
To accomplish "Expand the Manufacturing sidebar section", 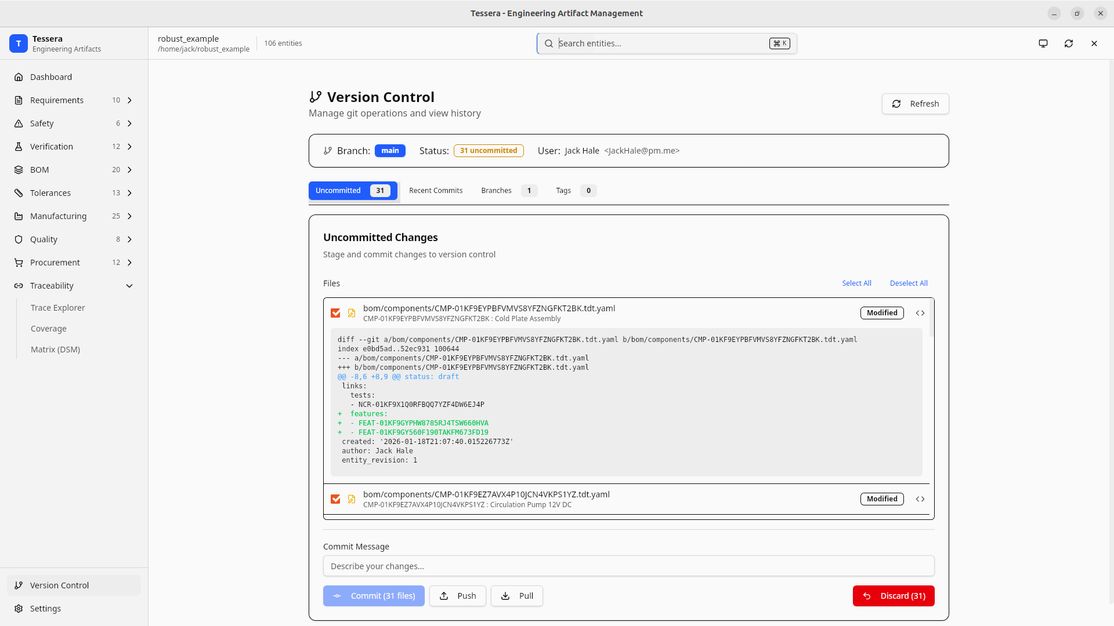I will pyautogui.click(x=129, y=216).
